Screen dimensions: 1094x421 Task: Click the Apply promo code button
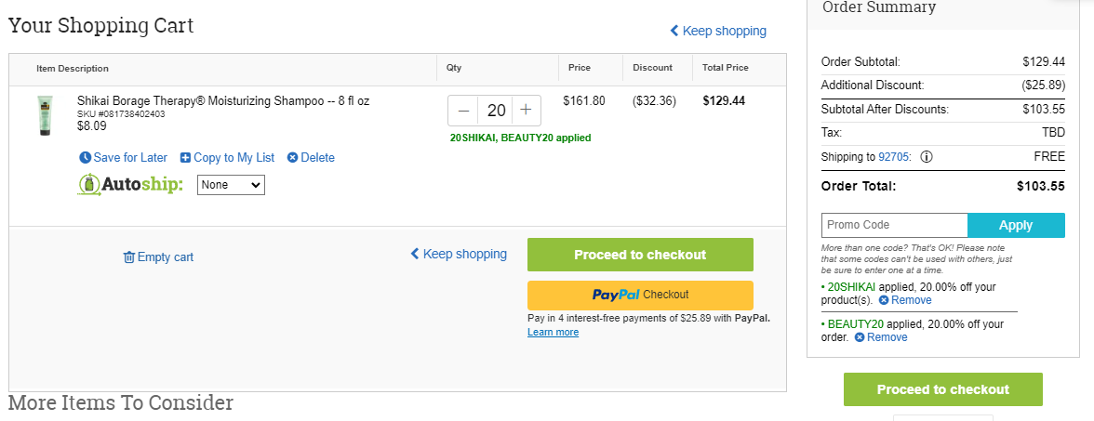(1016, 225)
